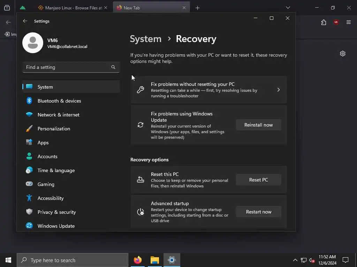Click the network tray icon
Screen dimensions: 357x267
click(304, 260)
